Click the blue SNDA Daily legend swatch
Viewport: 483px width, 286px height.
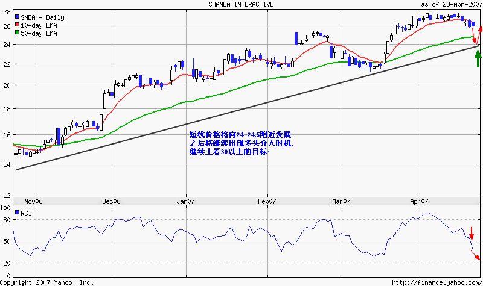pos(18,17)
